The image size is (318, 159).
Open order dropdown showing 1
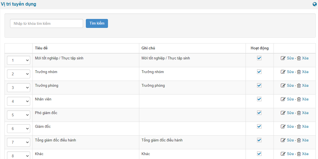[19, 60]
